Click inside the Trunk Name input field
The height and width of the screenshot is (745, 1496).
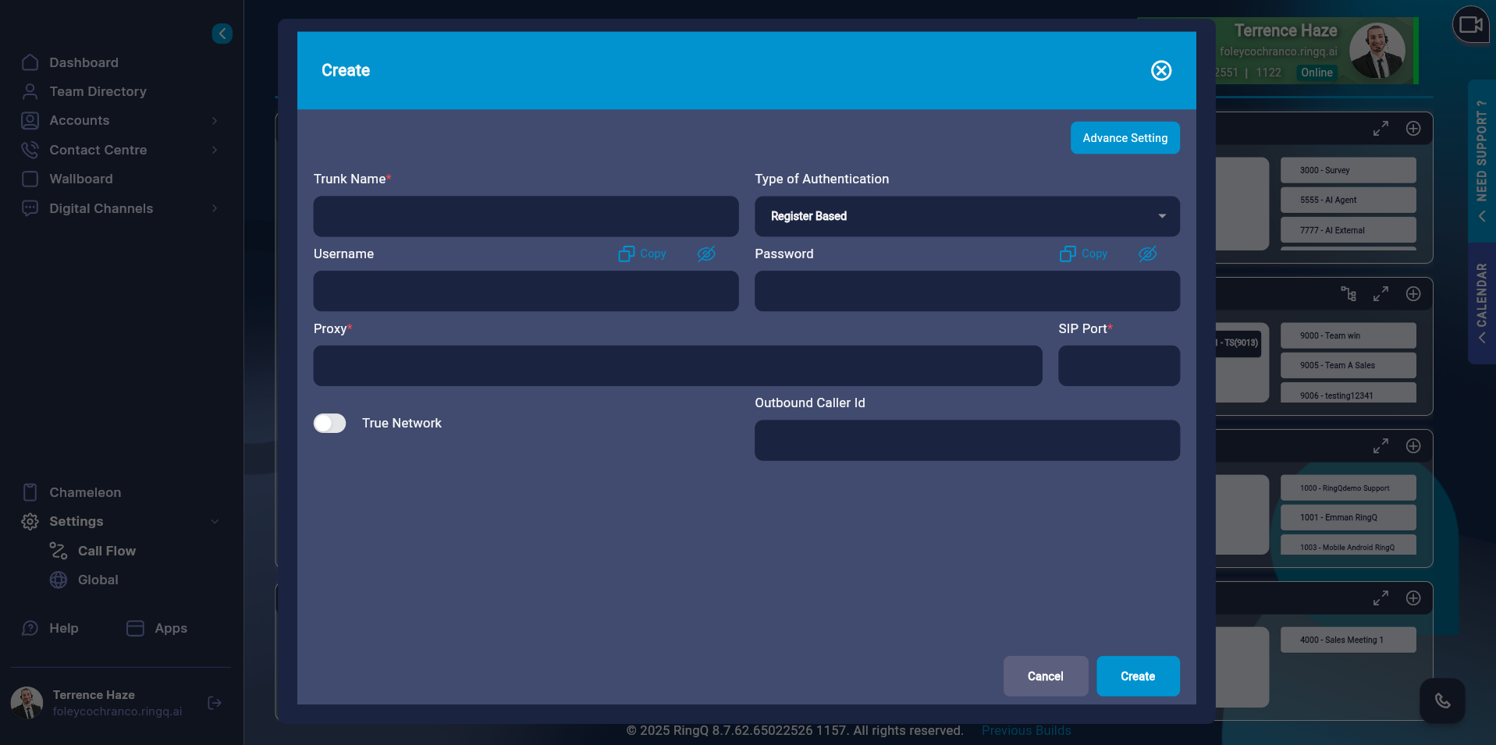[525, 216]
